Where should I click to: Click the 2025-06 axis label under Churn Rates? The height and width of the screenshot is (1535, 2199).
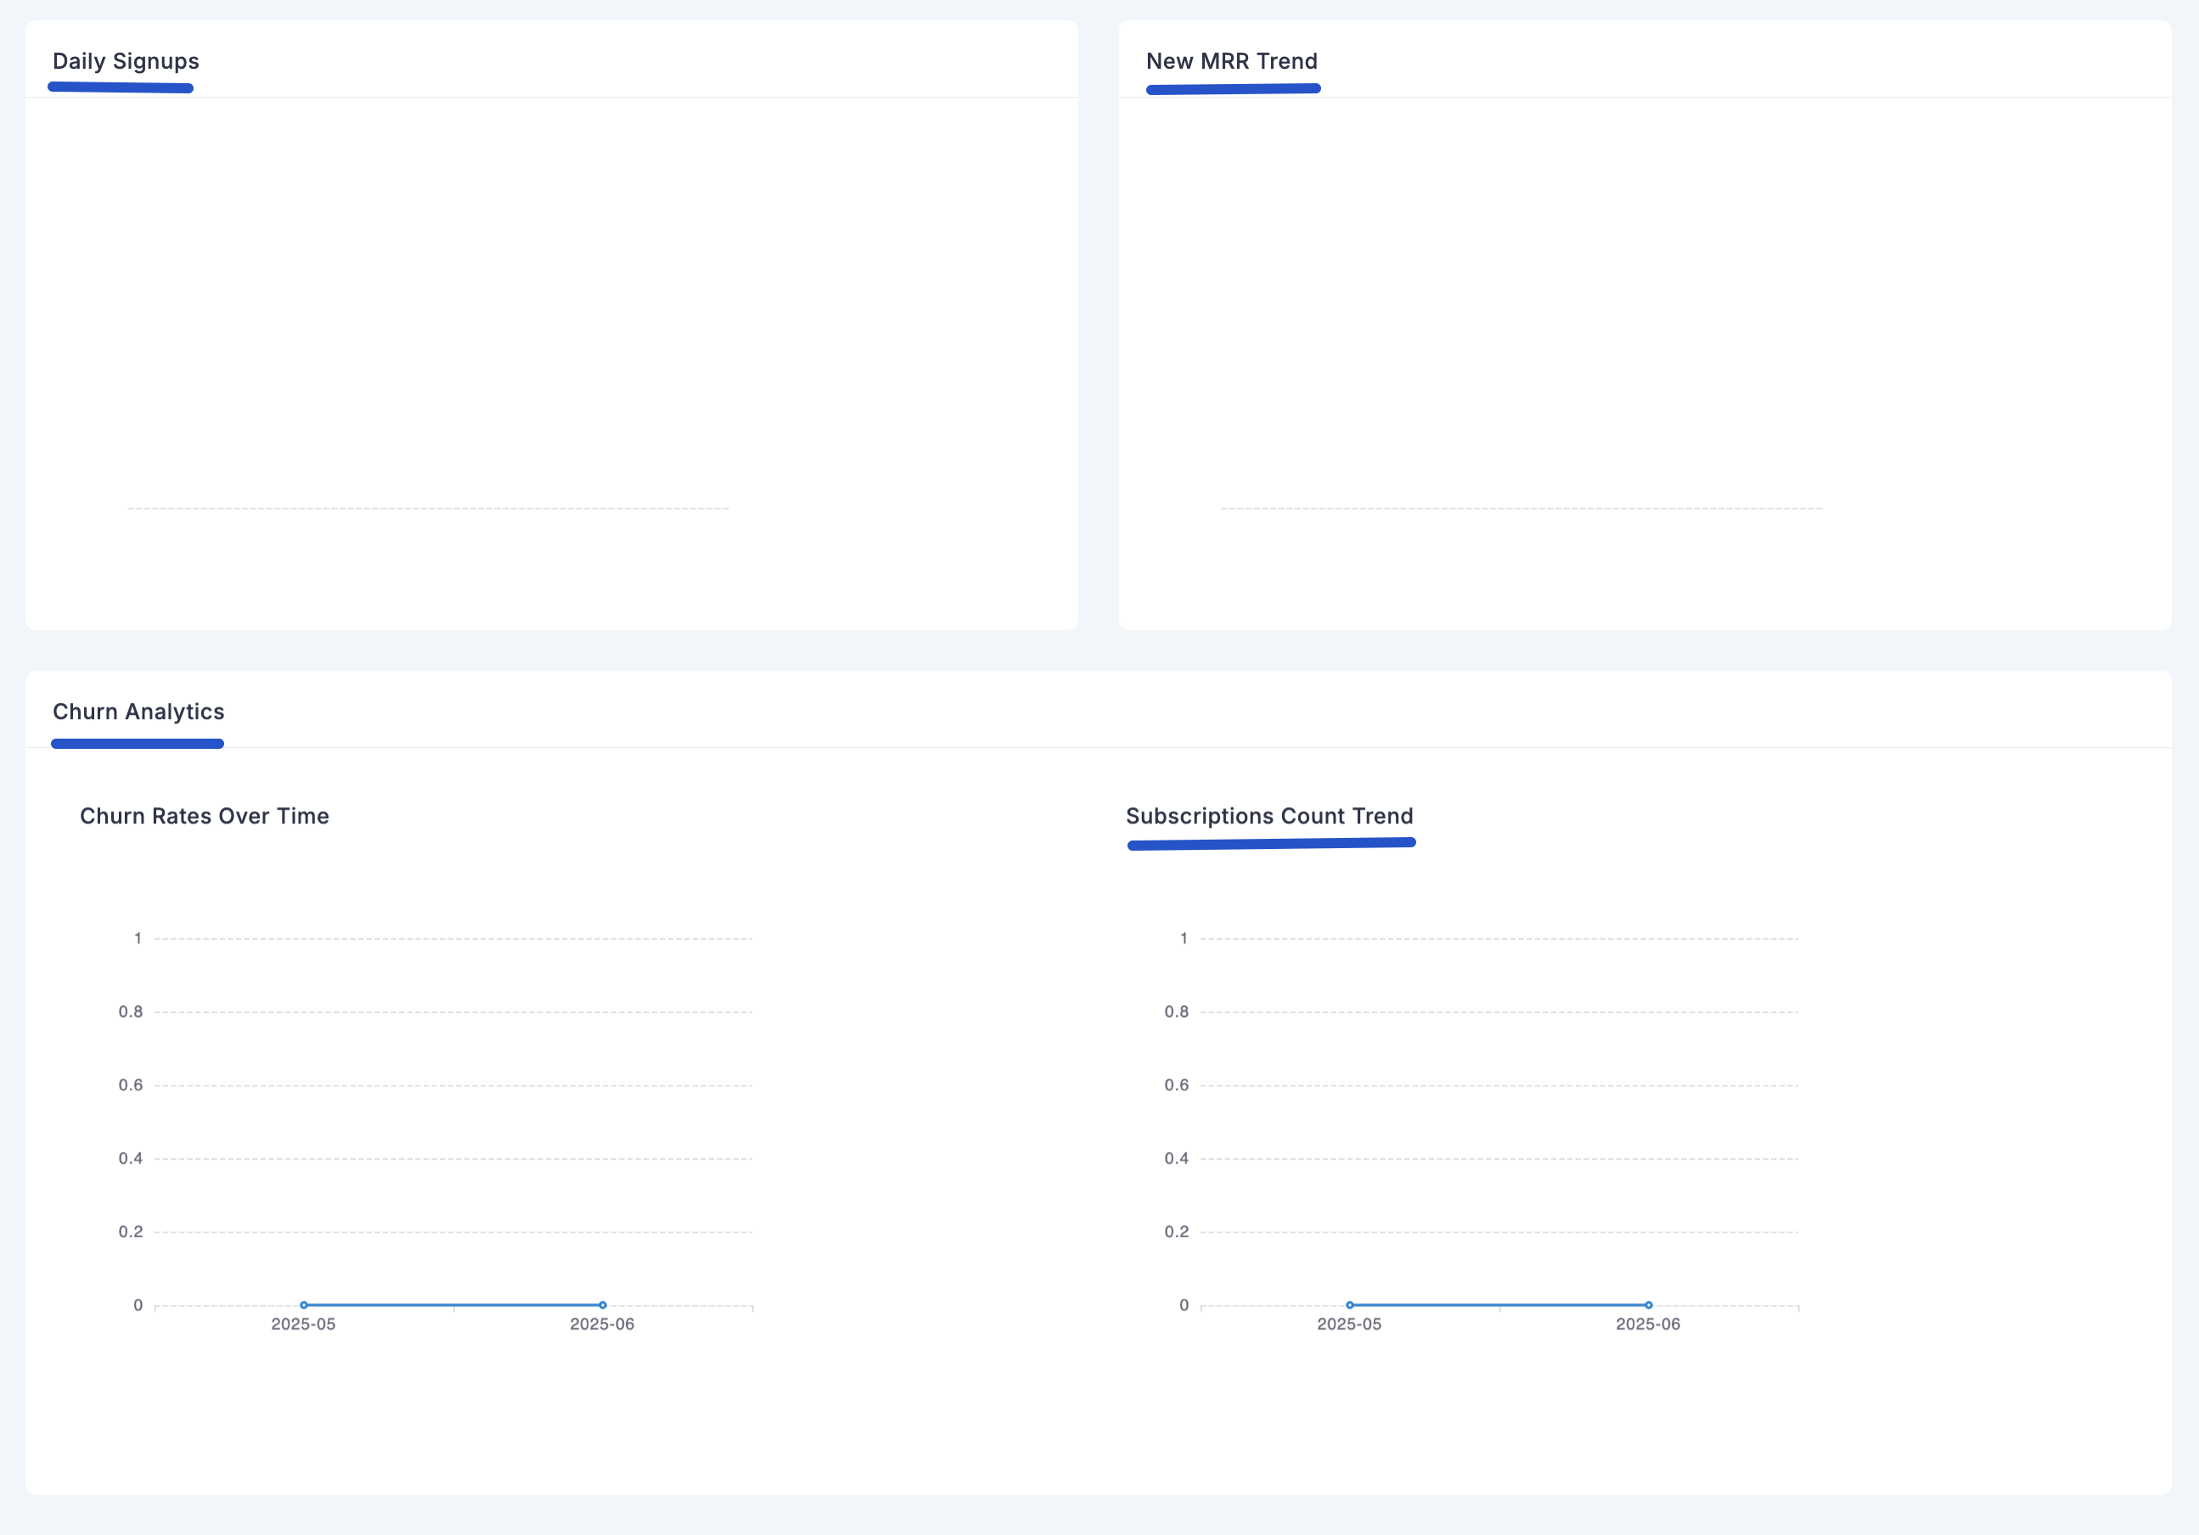(603, 1324)
